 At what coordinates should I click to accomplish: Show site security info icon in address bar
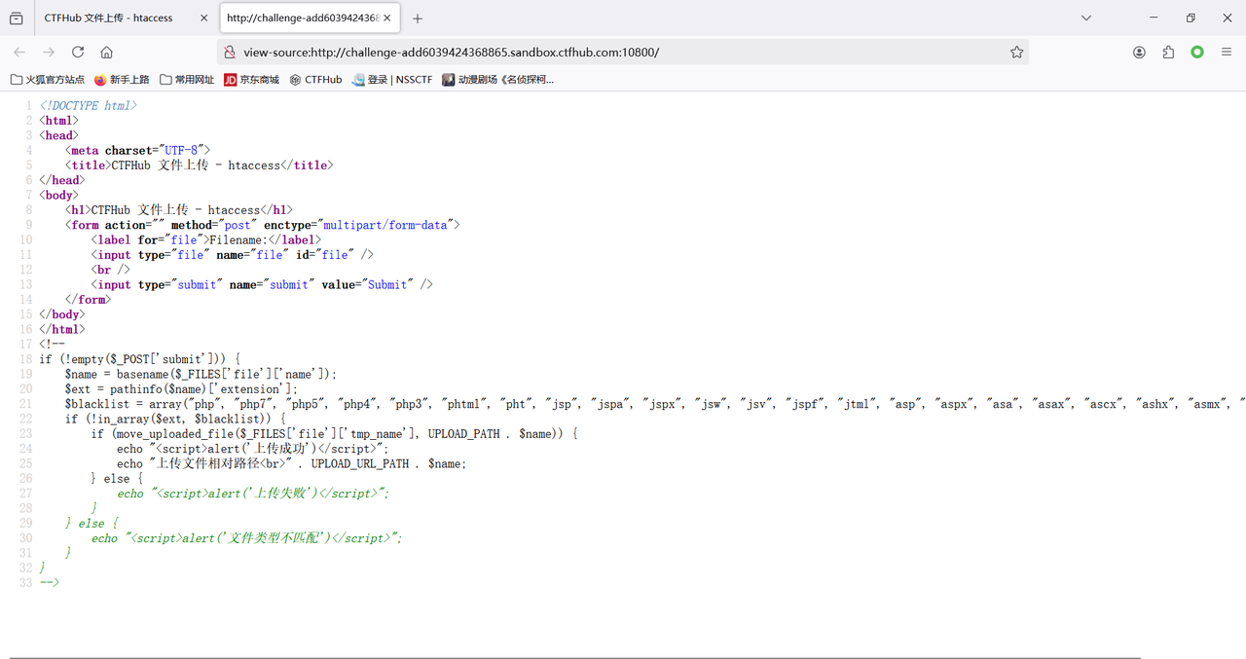(x=230, y=53)
